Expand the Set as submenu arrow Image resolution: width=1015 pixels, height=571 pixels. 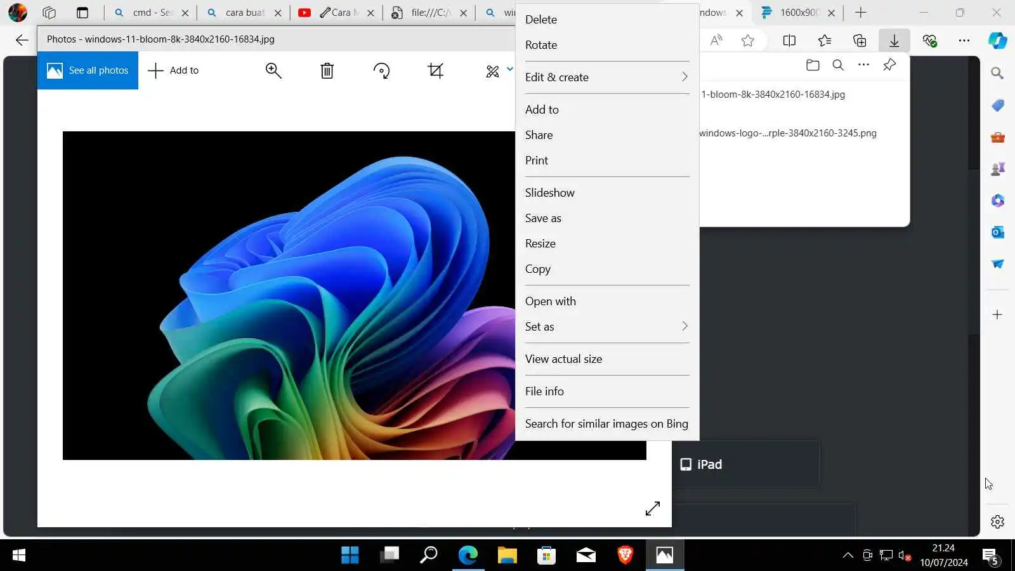click(x=684, y=326)
